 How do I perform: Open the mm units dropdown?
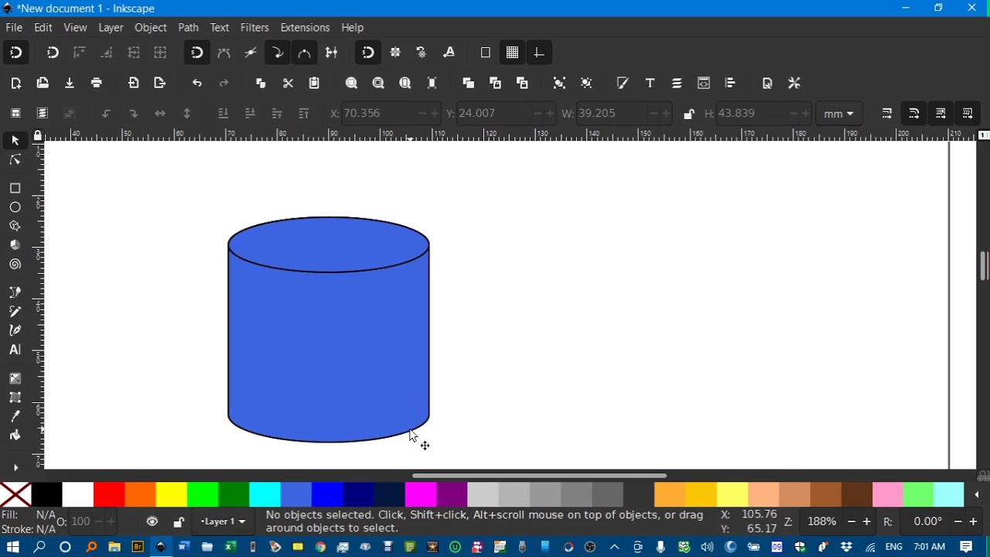tap(839, 114)
